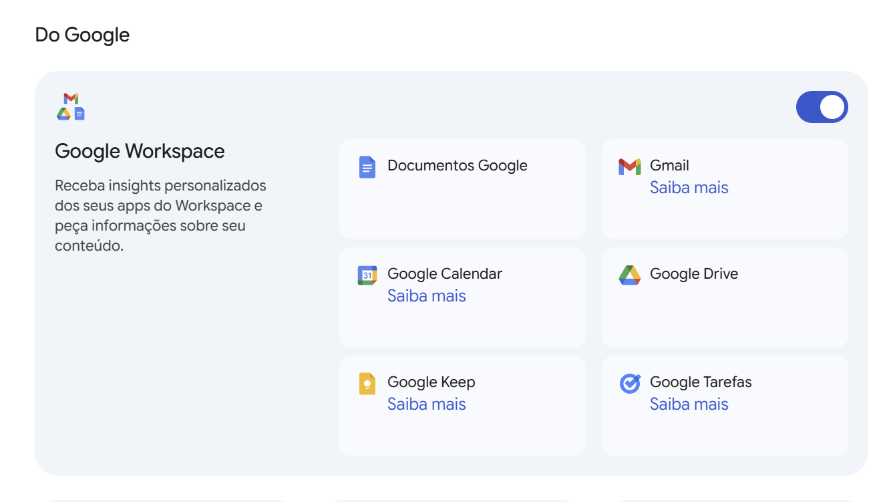The image size is (887, 502).
Task: Click the Gmail label text
Action: pyautogui.click(x=669, y=166)
